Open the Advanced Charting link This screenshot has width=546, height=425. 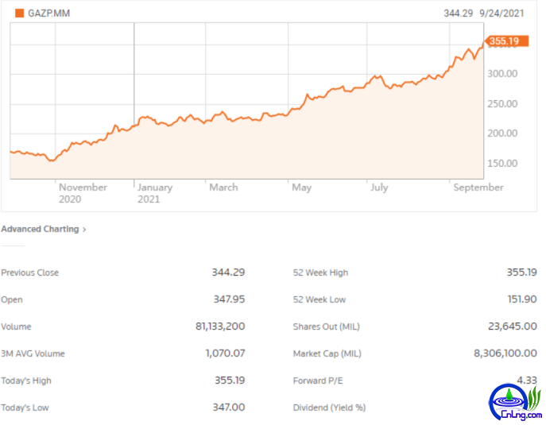point(40,229)
